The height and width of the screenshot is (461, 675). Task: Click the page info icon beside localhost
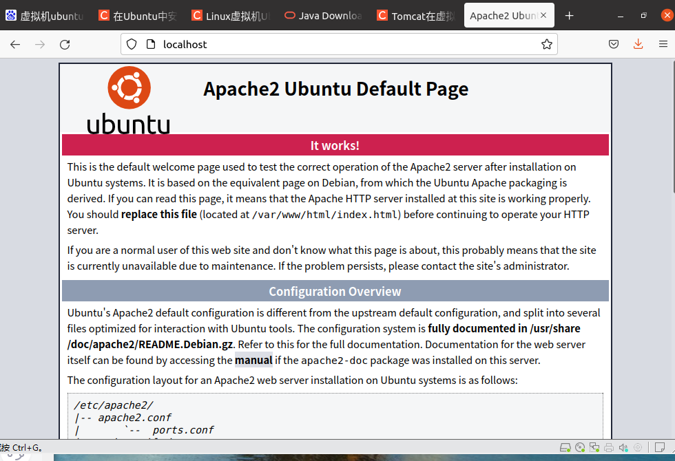pyautogui.click(x=151, y=44)
